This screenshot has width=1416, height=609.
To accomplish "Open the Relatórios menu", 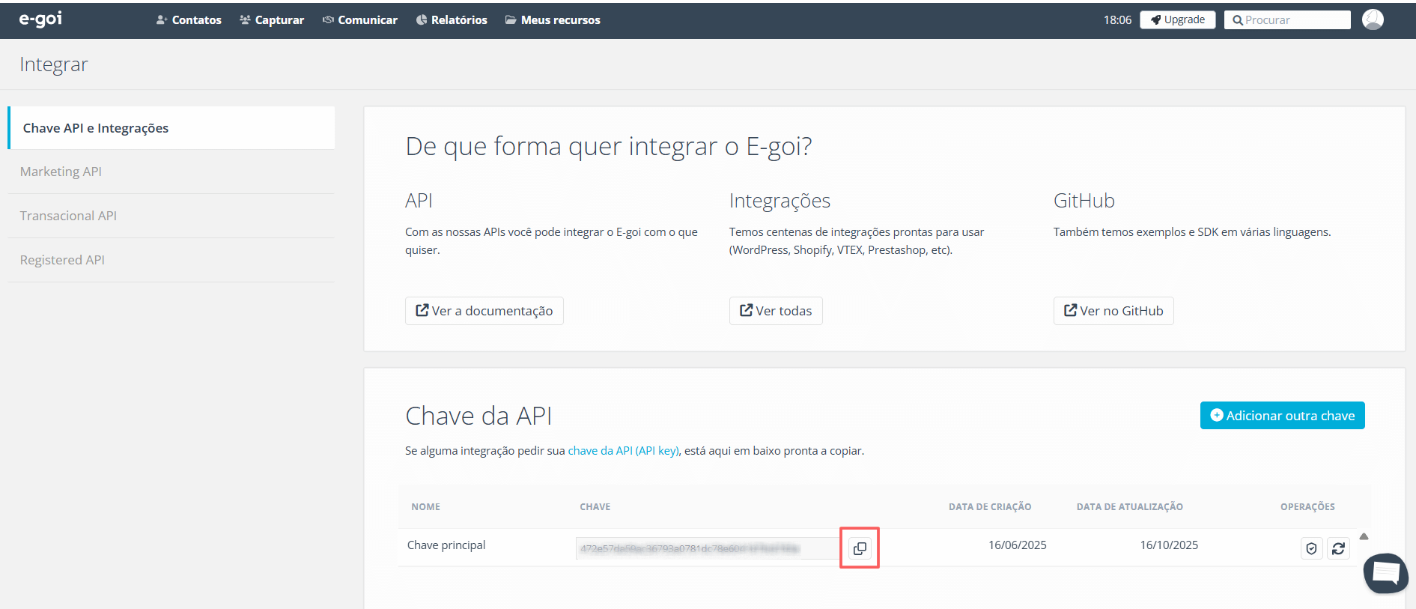I will pyautogui.click(x=452, y=20).
